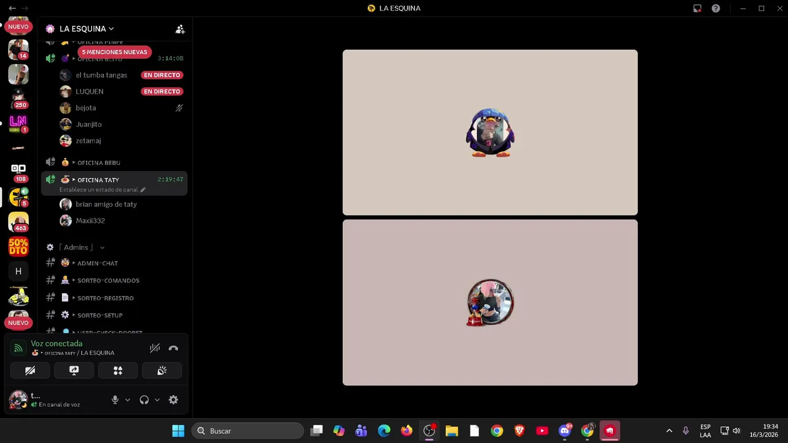Screen dimensions: 788x443
Task: Open the H server icon
Action: (x=18, y=271)
